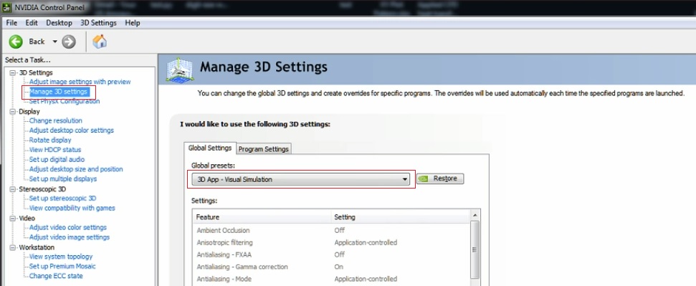
Task: Click the grey Forward arrow icon
Action: click(68, 42)
